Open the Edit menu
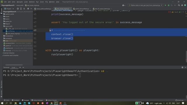The width and height of the screenshot is (187, 105). coord(9,2)
